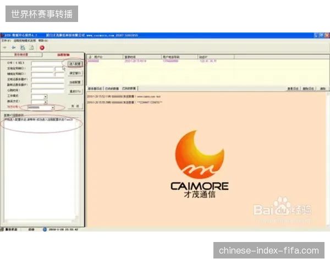Click the document page toolbar icon
330x264 pixels.
(x=31, y=48)
